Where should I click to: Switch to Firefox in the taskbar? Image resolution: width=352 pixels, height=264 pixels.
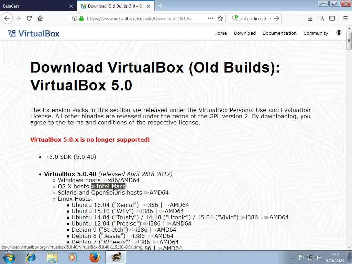(94, 257)
